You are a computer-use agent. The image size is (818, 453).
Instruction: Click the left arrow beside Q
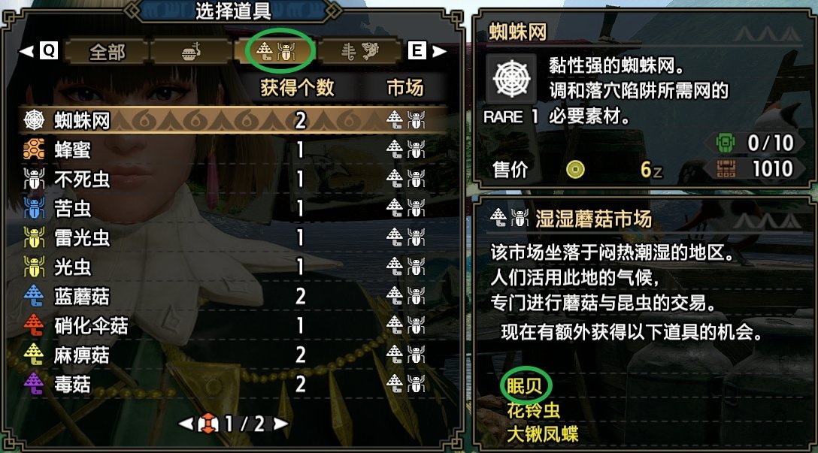point(26,51)
